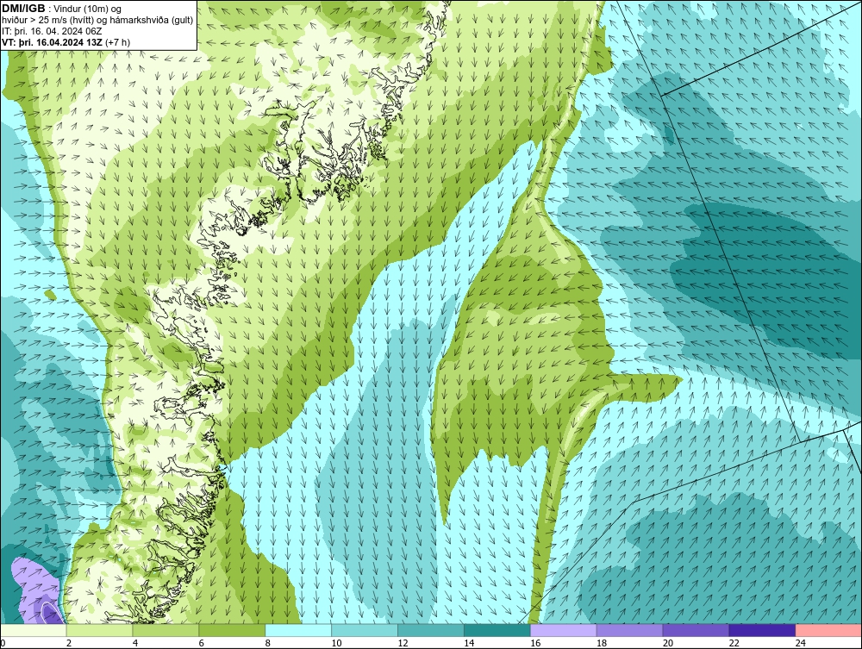This screenshot has width=862, height=649.
Task: Click the legend scale label '16'
Action: pos(535,643)
